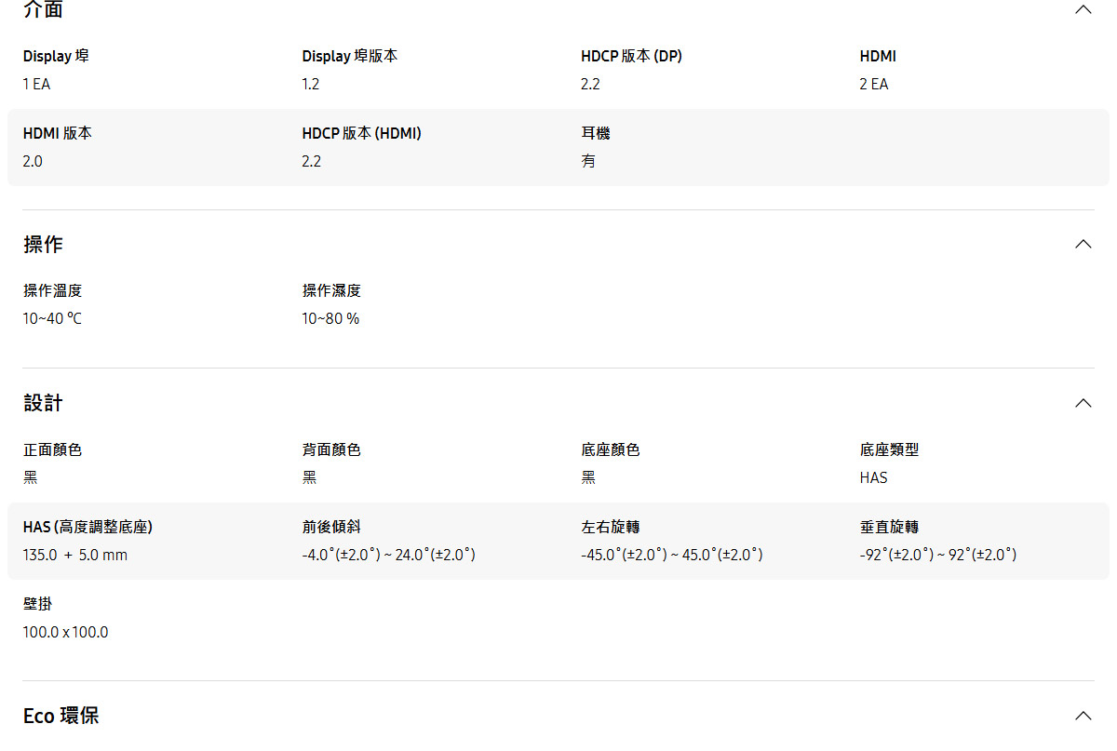Select the 背面顏色 label
This screenshot has height=751, width=1117.
(x=331, y=449)
